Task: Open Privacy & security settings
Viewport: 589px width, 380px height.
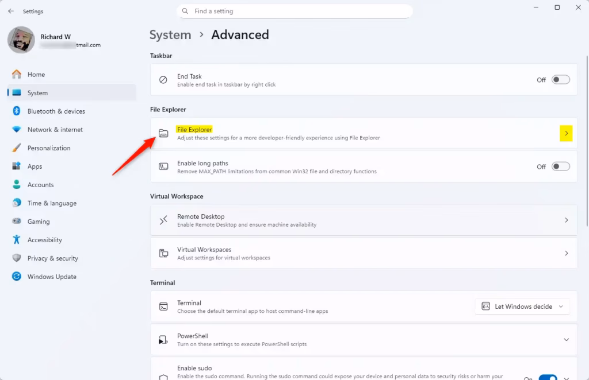Action: [71, 258]
